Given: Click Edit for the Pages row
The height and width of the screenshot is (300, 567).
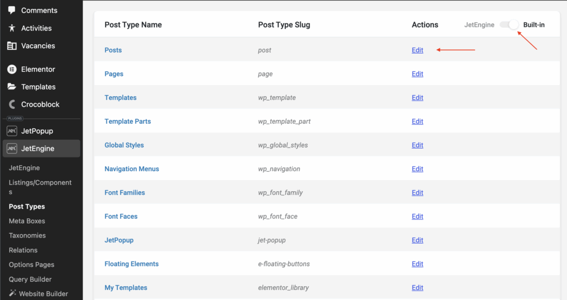Looking at the screenshot, I should (x=417, y=74).
